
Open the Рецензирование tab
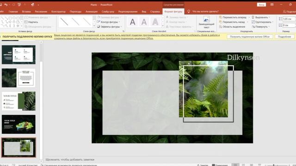(x=128, y=12)
